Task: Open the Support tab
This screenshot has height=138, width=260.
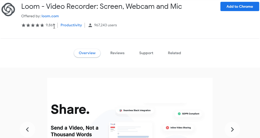Action: coord(146,53)
